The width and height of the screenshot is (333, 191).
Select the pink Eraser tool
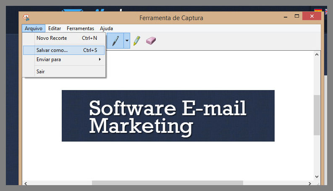click(151, 41)
